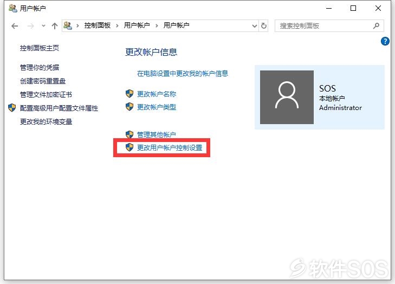Click the title bar user accounts icon

point(13,8)
